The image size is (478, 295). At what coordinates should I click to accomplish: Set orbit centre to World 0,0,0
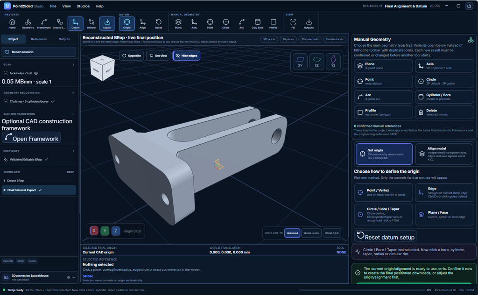click(x=332, y=233)
